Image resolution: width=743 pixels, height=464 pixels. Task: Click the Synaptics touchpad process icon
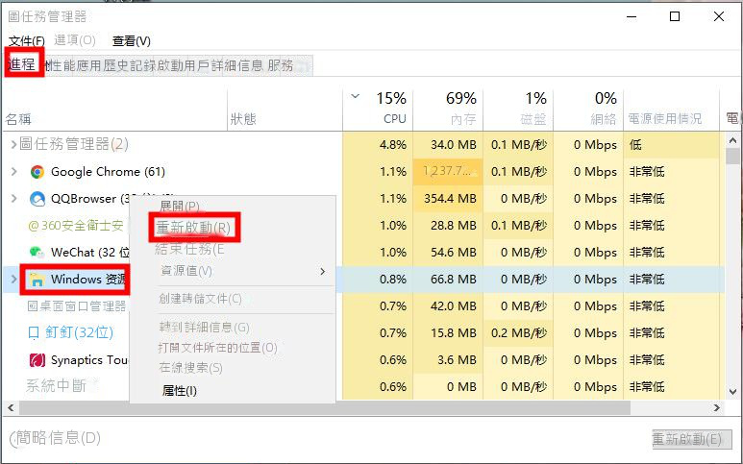click(37, 360)
